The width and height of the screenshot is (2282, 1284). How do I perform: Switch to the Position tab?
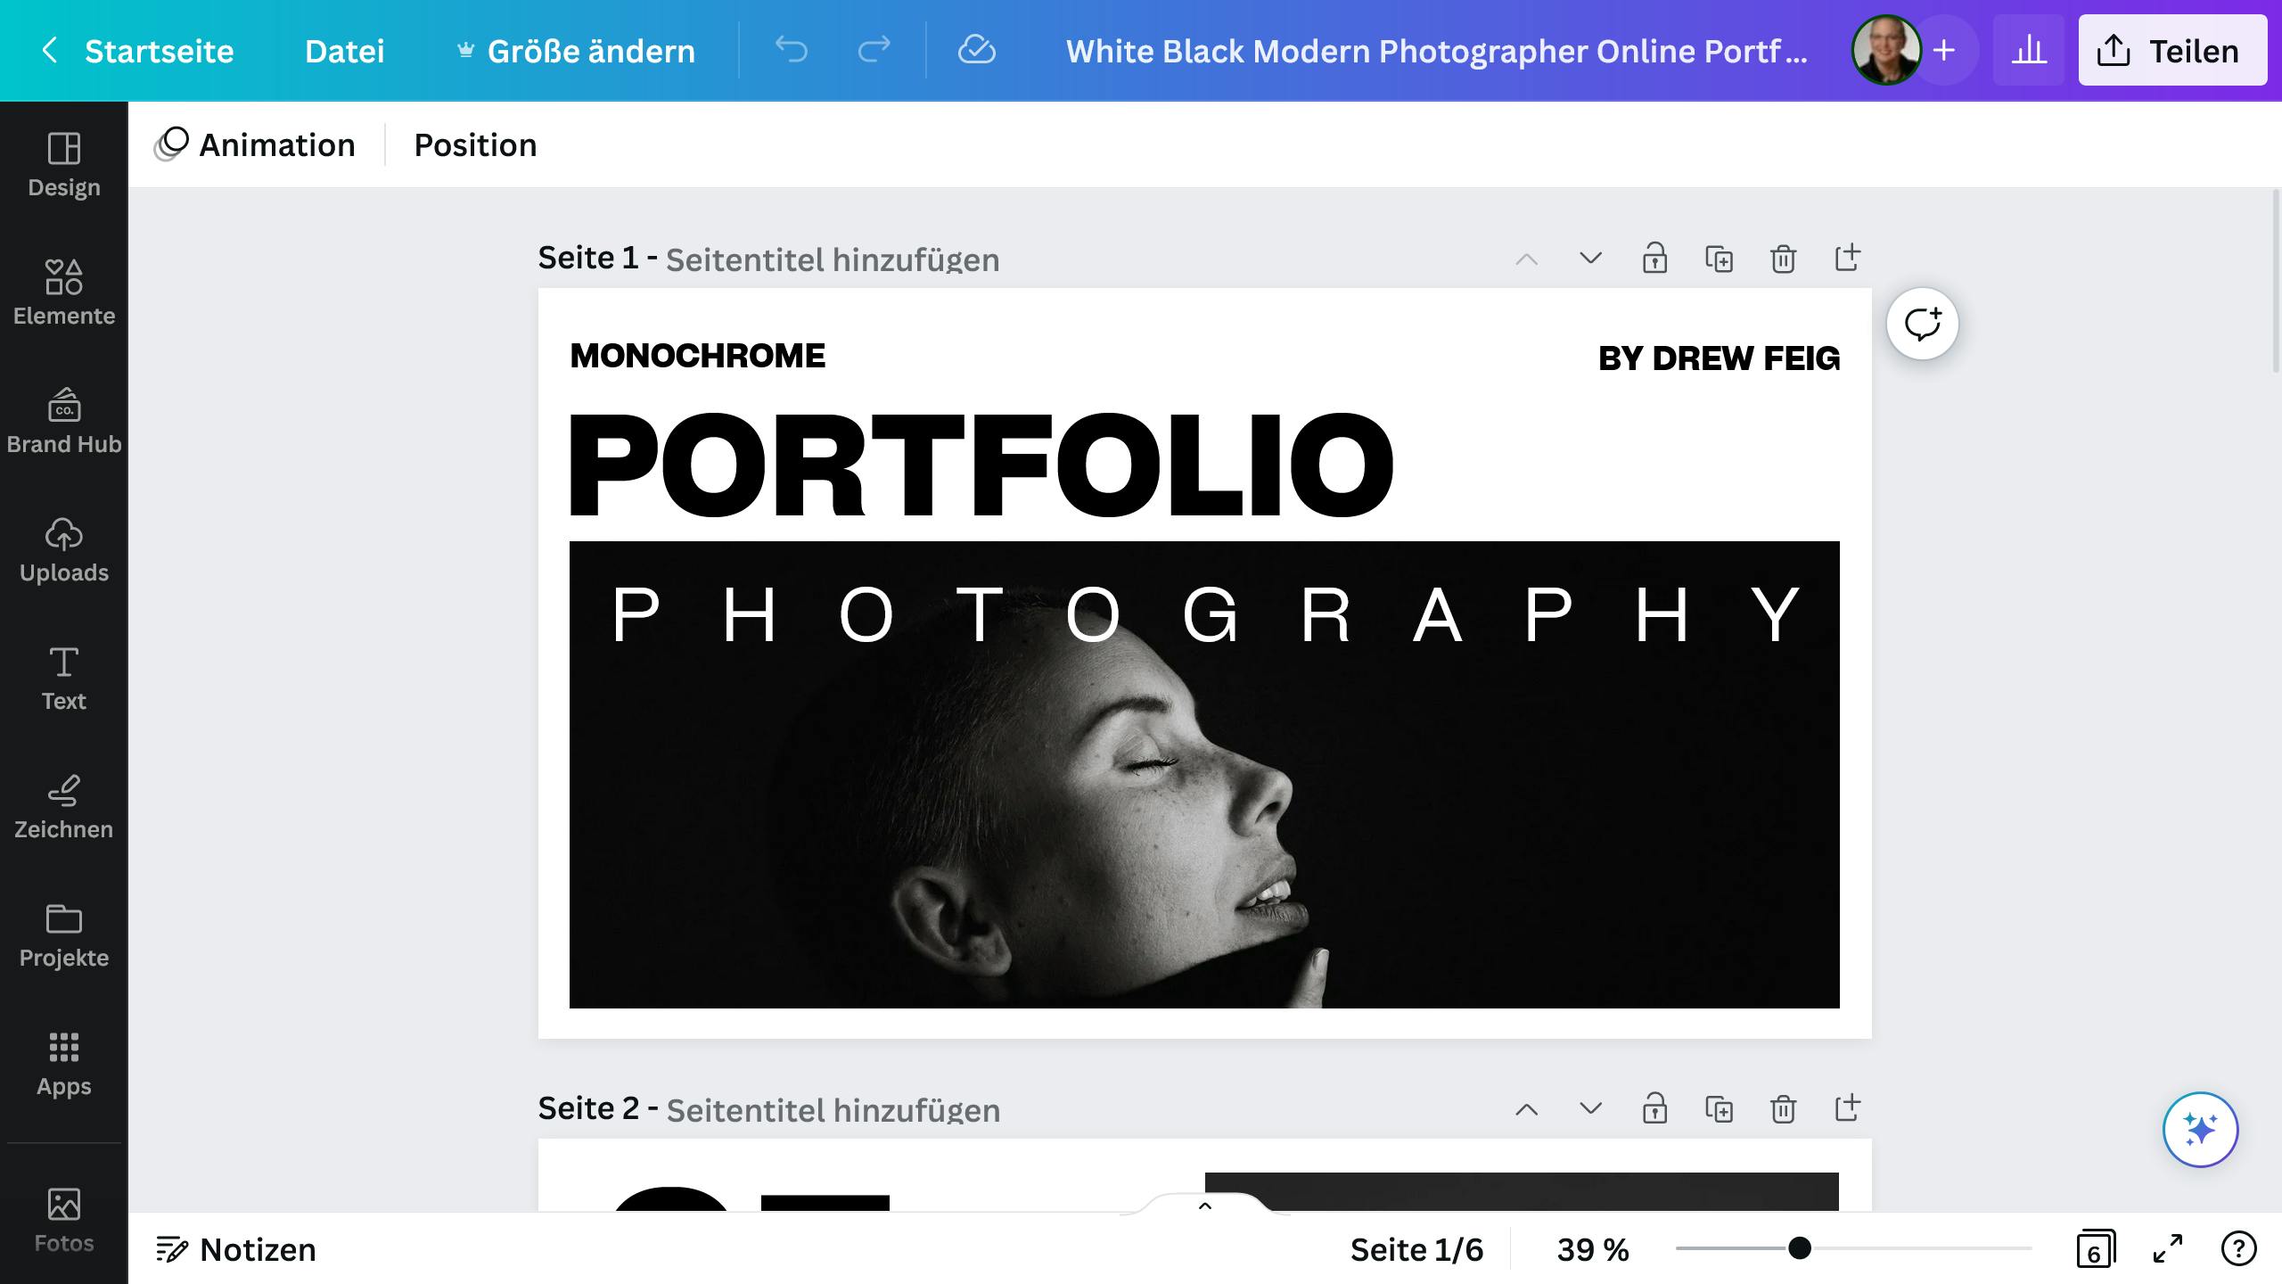coord(476,144)
